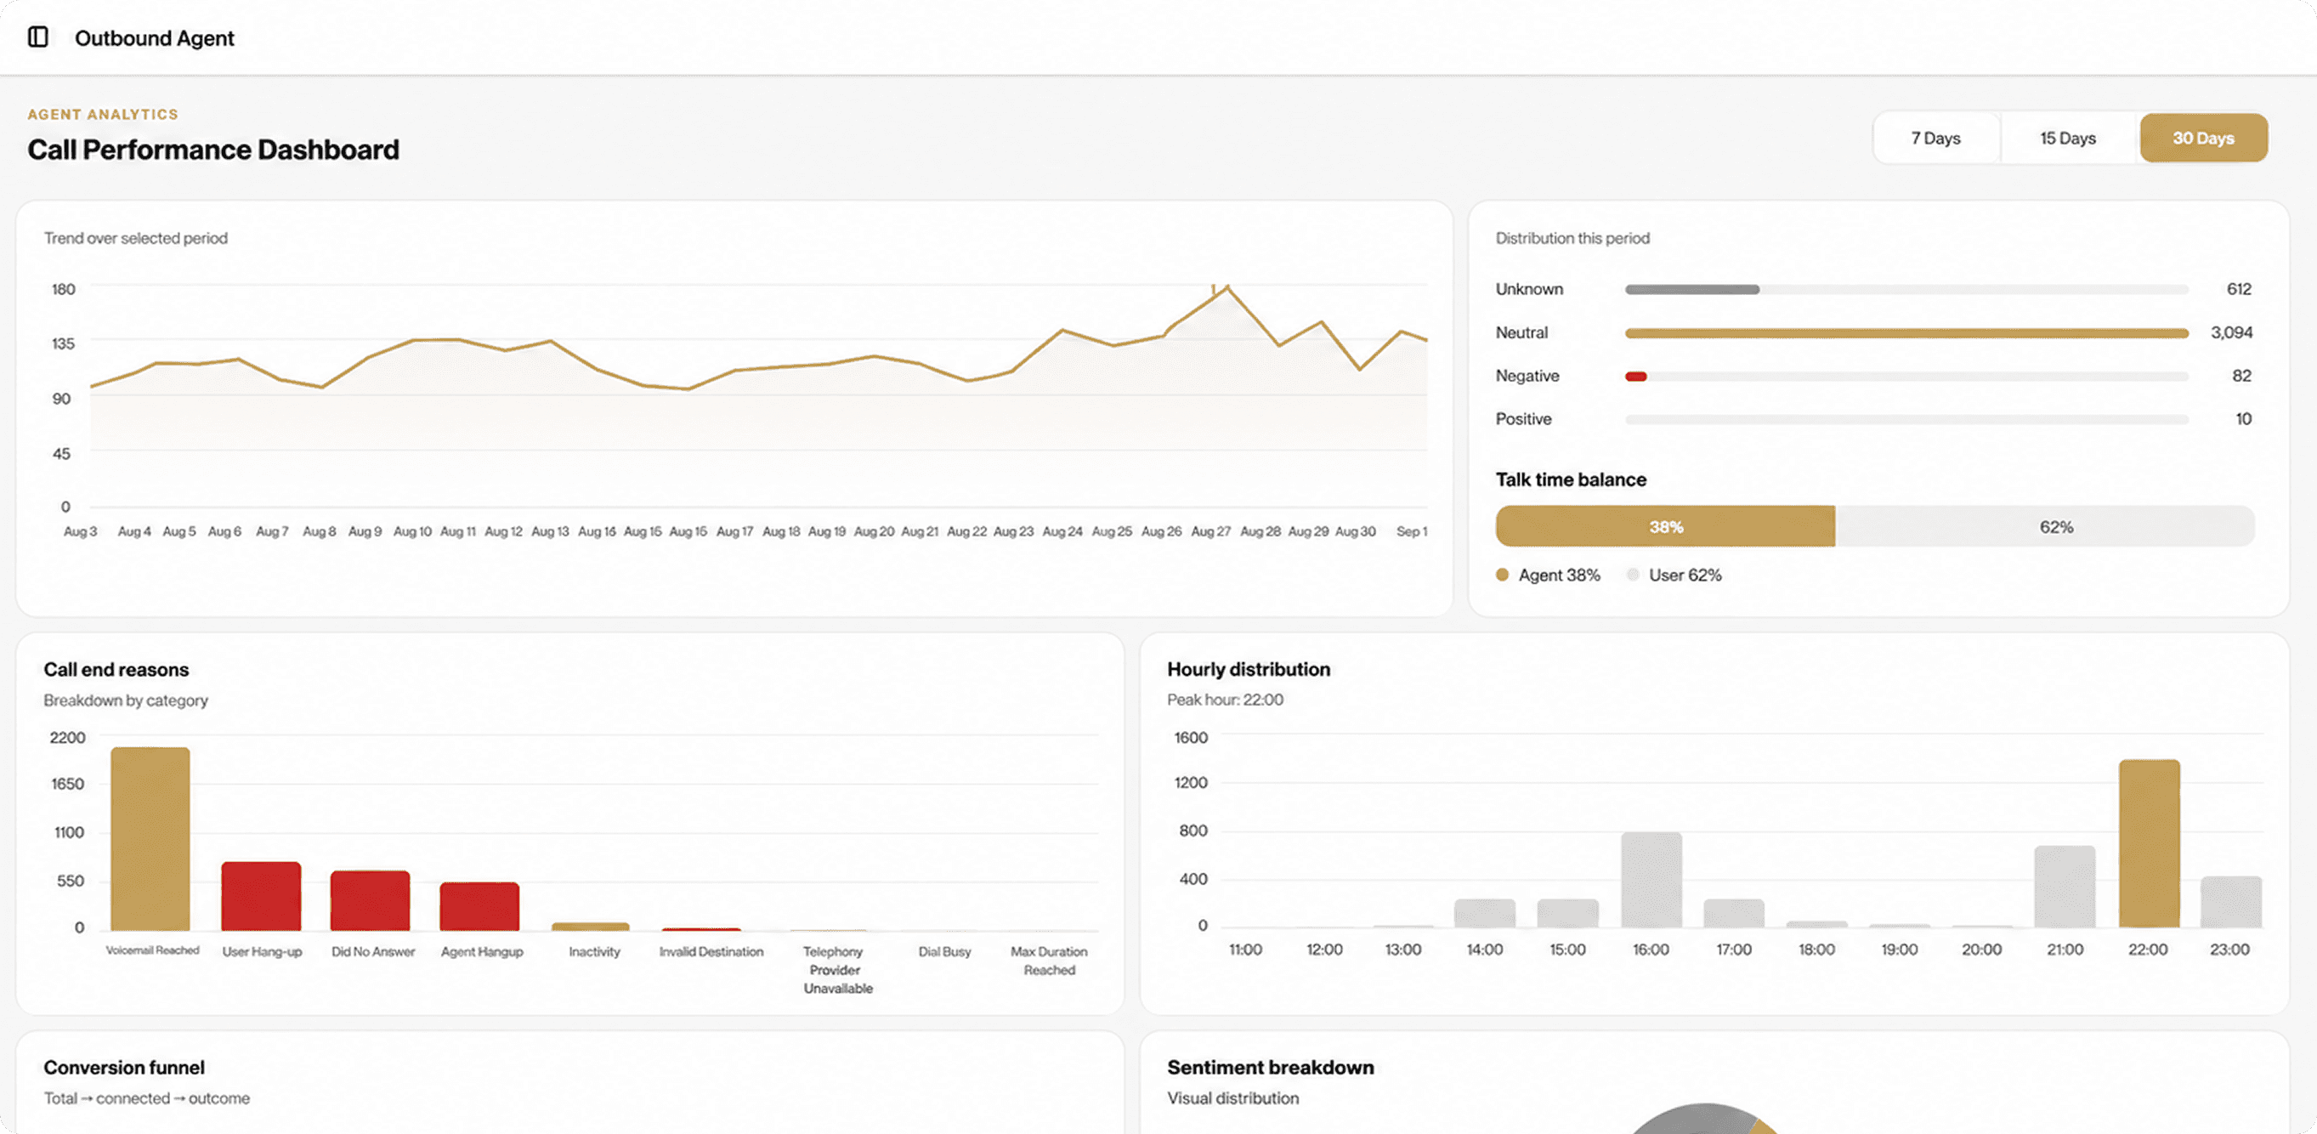Click the User 62% legend dot
This screenshot has height=1134, width=2317.
(x=1633, y=575)
